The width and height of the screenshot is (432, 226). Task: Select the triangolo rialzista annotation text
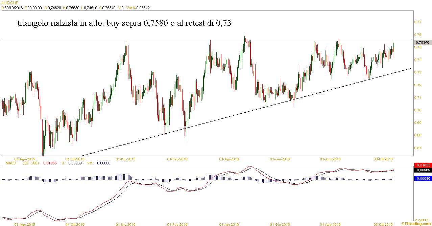point(124,23)
